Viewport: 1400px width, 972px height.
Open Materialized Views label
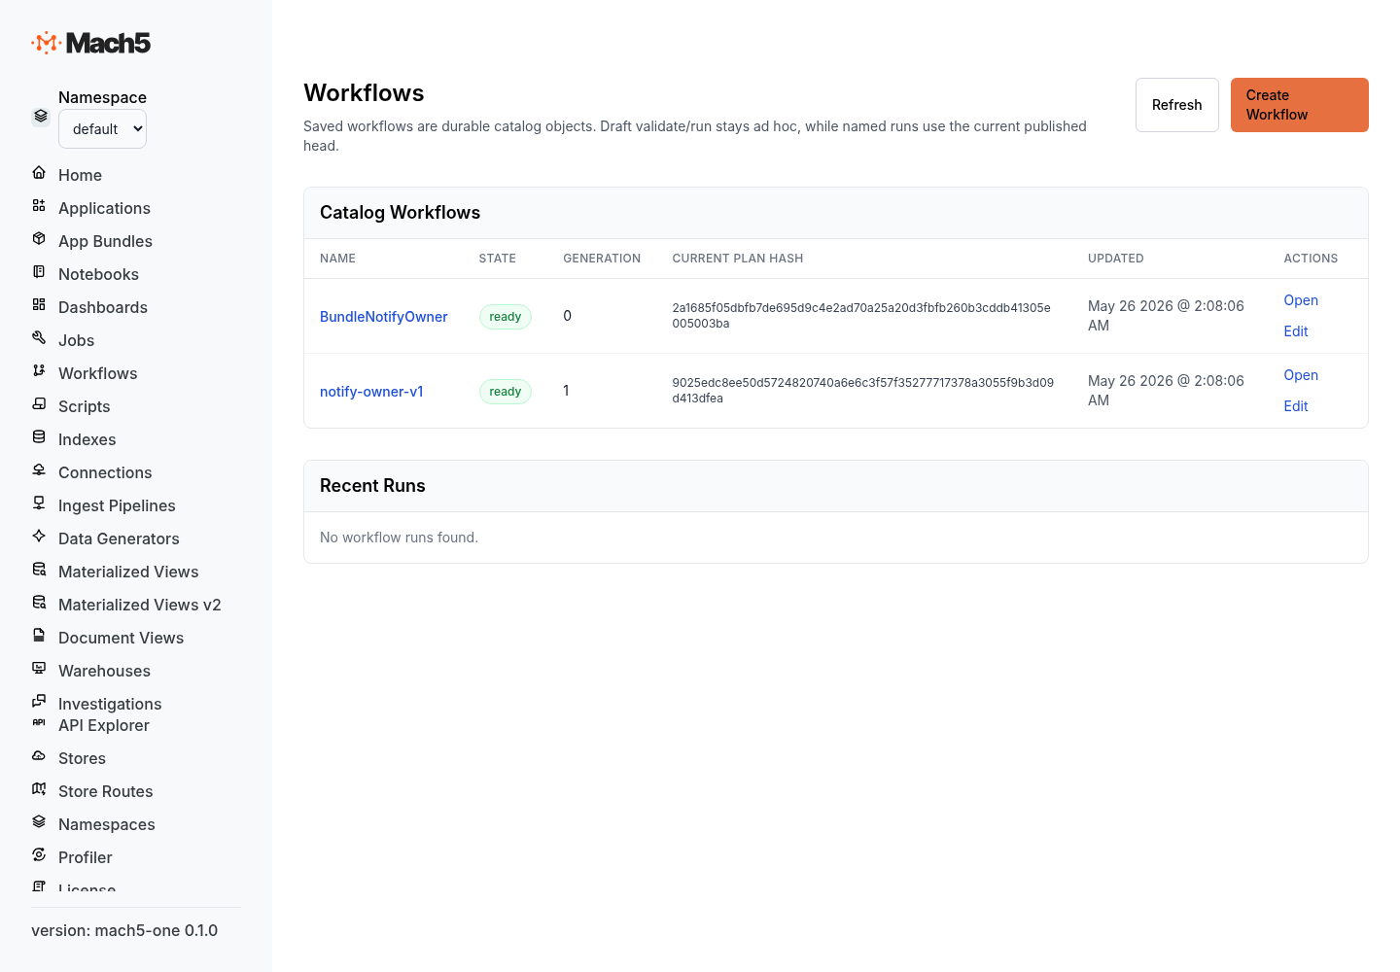coord(128,572)
